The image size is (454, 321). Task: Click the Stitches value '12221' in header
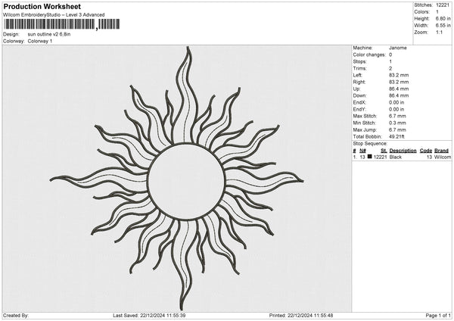click(443, 5)
